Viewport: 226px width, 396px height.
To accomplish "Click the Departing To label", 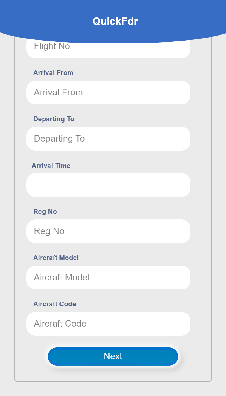I will (54, 119).
